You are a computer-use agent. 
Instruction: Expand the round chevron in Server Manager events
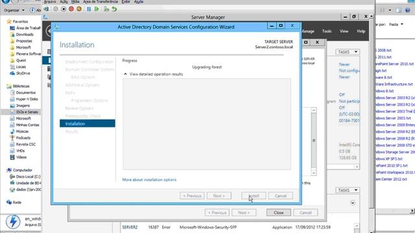coord(353,203)
